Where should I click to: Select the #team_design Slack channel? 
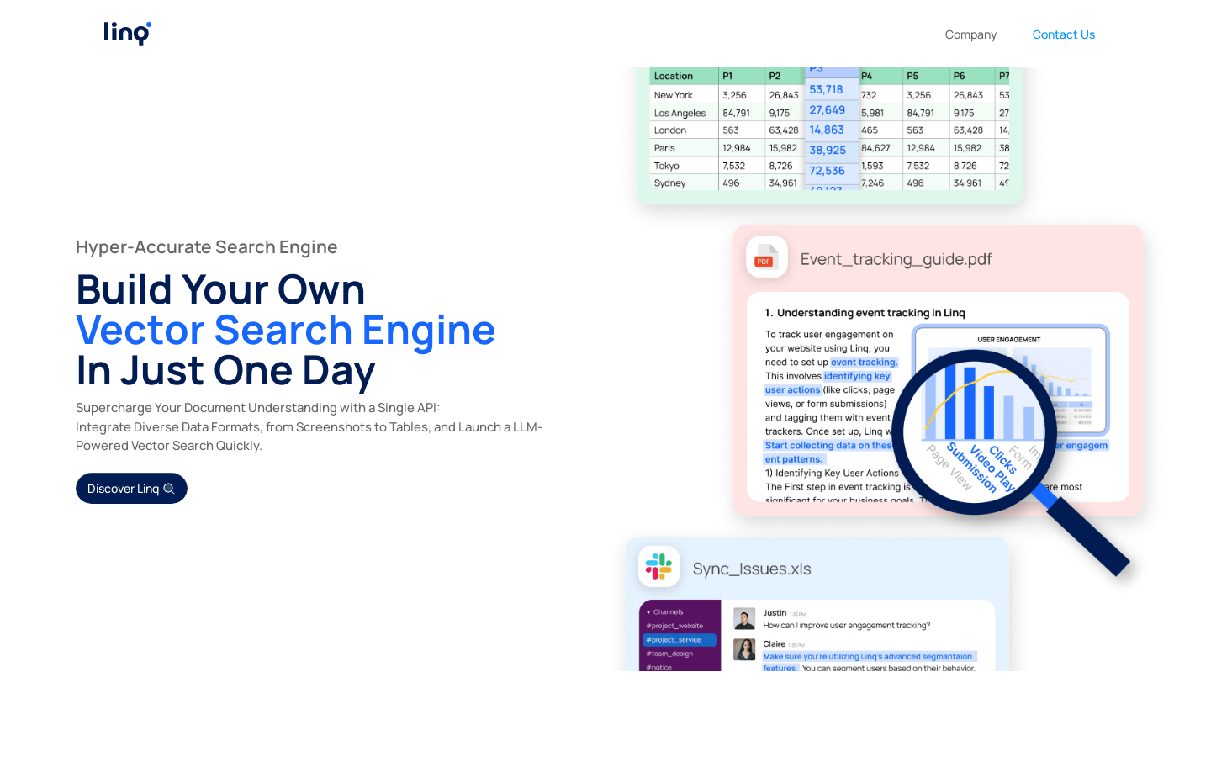click(669, 654)
